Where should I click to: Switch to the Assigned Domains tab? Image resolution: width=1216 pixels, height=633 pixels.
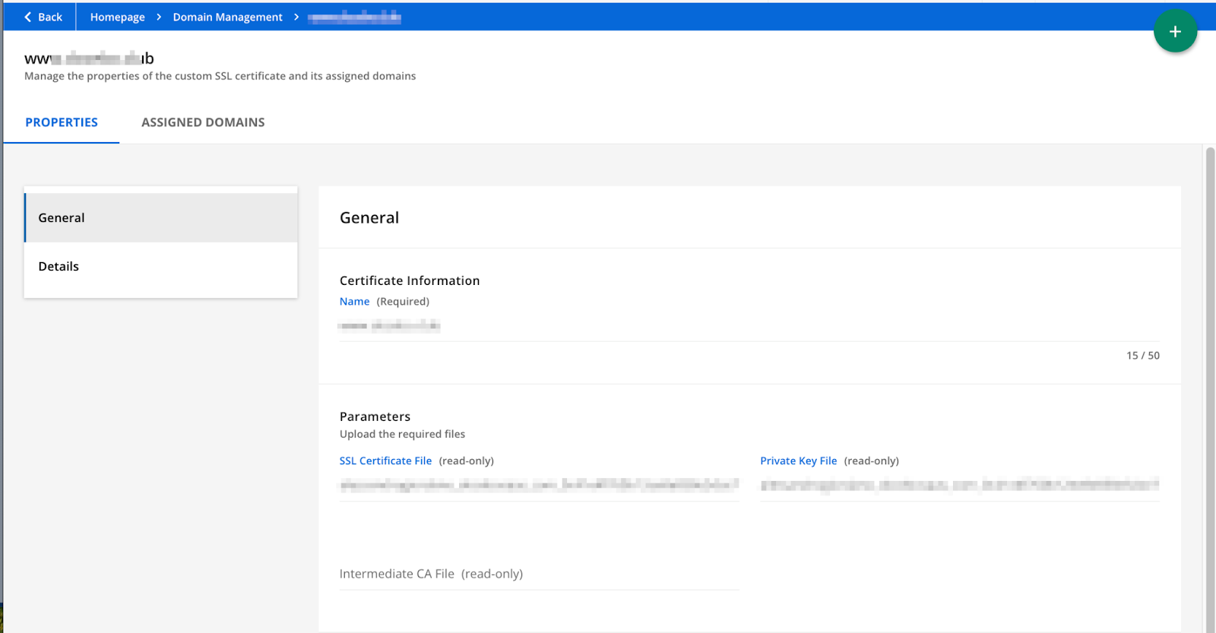click(203, 122)
